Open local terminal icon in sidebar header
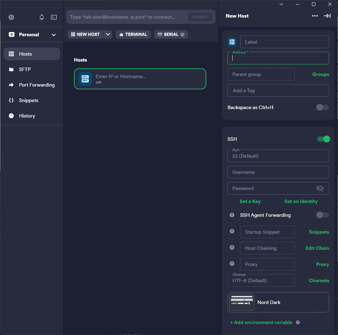The width and height of the screenshot is (338, 335). click(54, 17)
